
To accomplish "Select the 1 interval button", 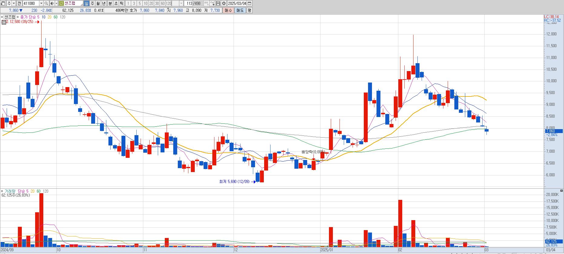I will pyautogui.click(x=128, y=3).
